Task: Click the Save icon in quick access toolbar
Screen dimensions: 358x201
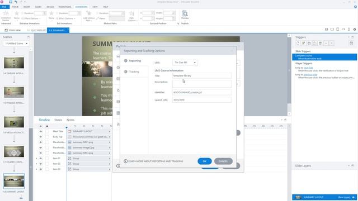Action: click(x=11, y=2)
